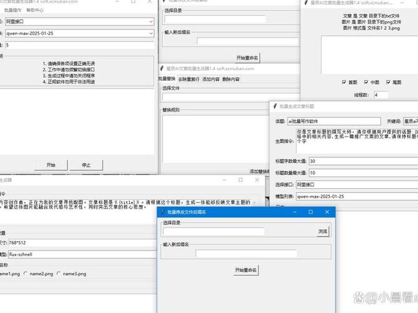Minimize the bottom-left image generator window
Screen dimensions: 418x313
[224, 180]
